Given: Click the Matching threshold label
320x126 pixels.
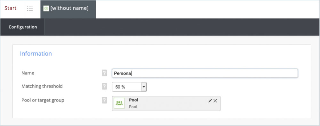Looking at the screenshot, I should pyautogui.click(x=42, y=86).
